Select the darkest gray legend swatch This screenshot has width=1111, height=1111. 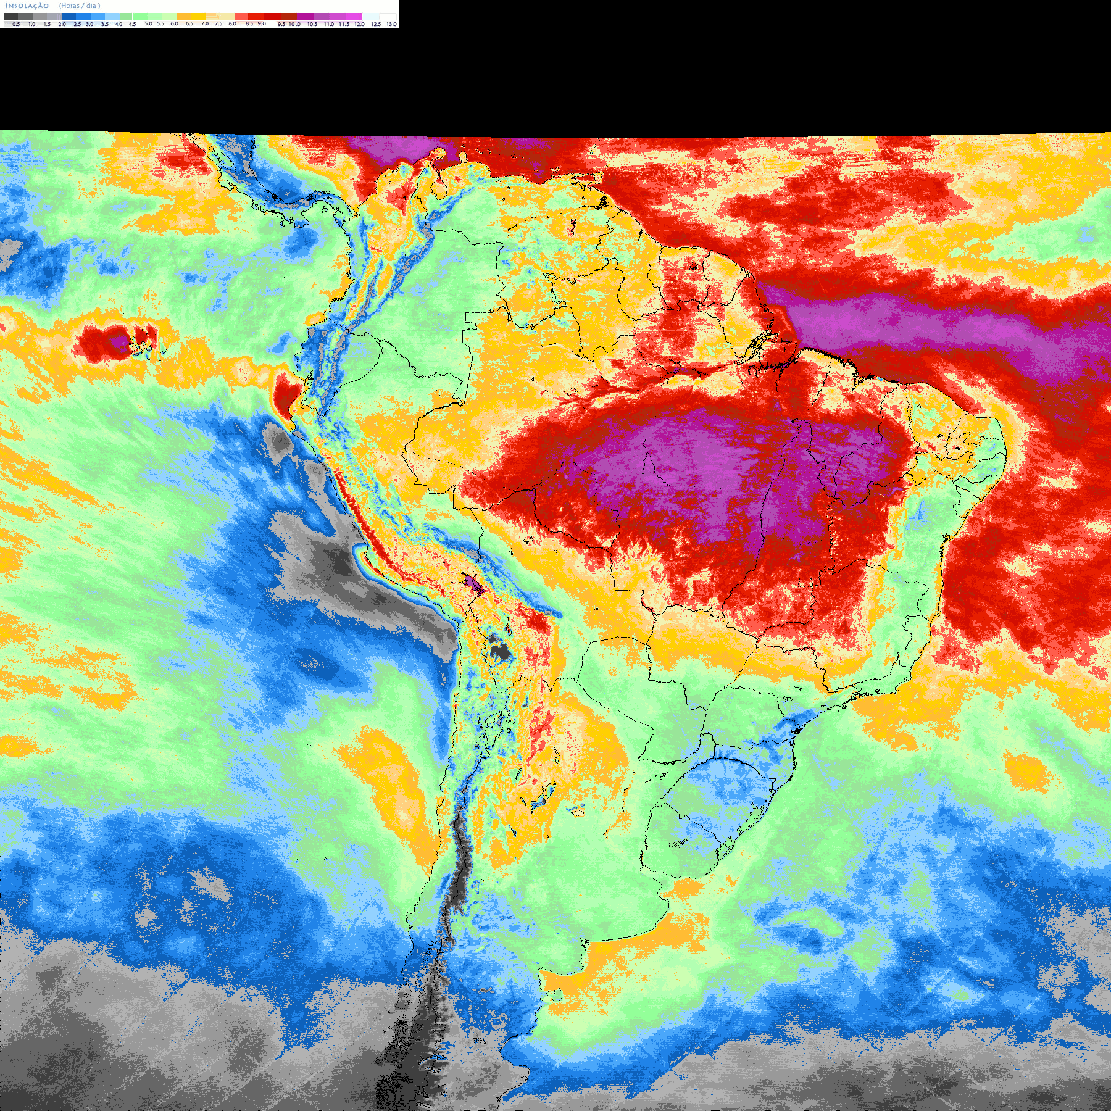point(10,17)
